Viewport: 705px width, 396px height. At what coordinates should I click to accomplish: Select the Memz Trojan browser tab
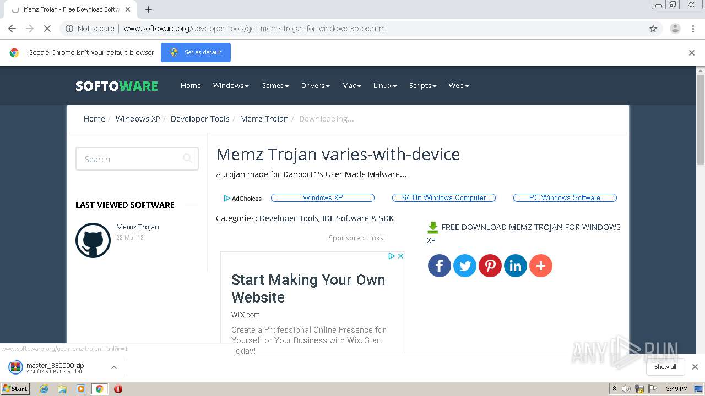[x=72, y=9]
